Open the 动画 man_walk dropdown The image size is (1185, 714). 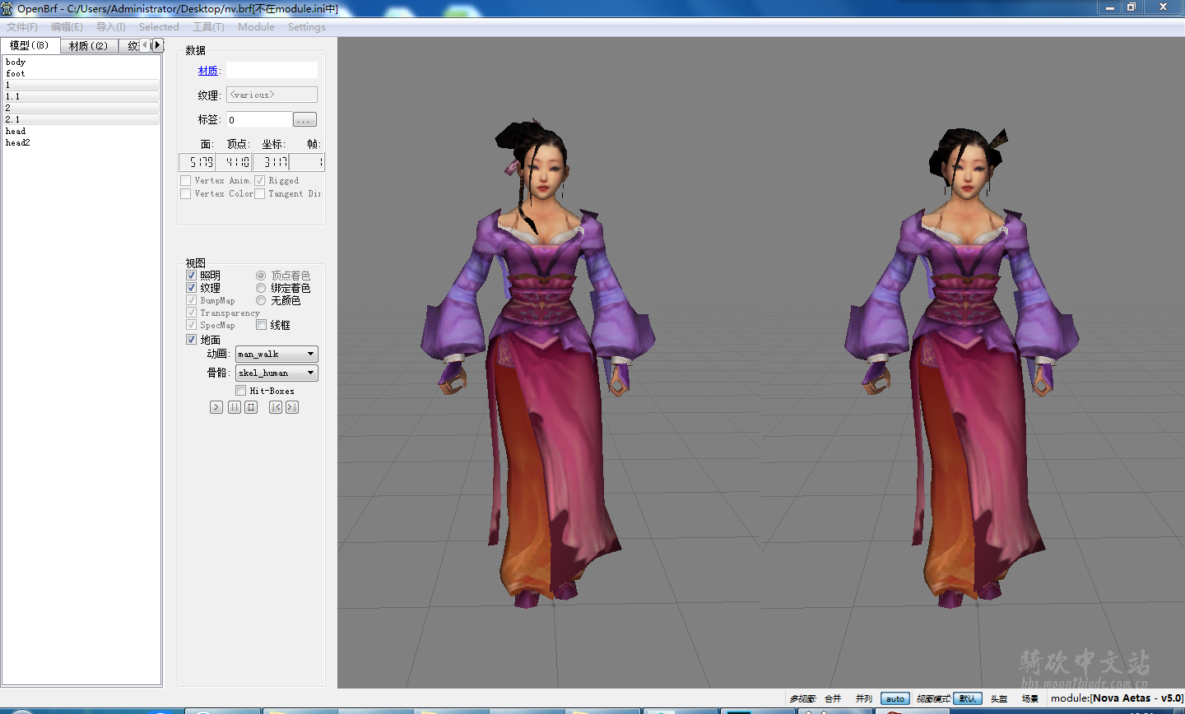[276, 354]
